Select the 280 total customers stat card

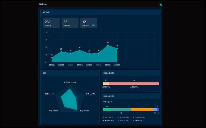pyautogui.click(x=51, y=23)
